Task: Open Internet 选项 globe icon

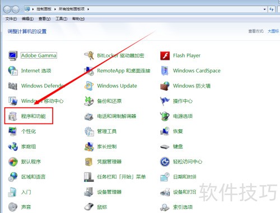Action: (13, 71)
